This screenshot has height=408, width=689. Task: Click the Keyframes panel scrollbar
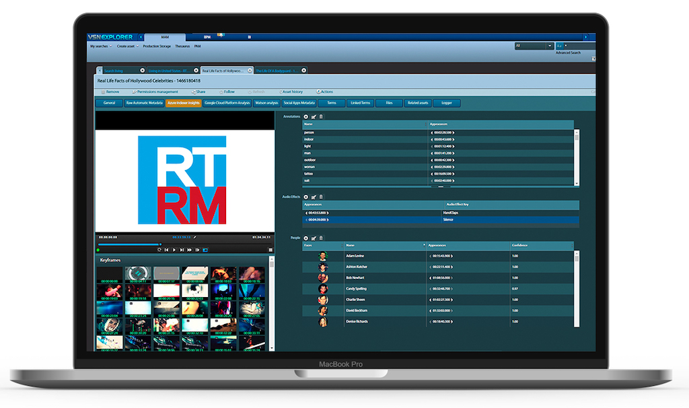tap(272, 304)
